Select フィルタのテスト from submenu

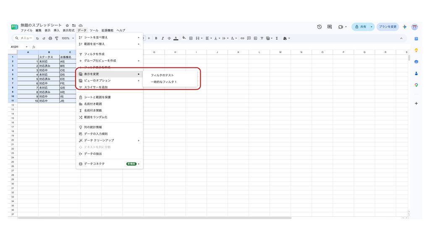pyautogui.click(x=162, y=75)
